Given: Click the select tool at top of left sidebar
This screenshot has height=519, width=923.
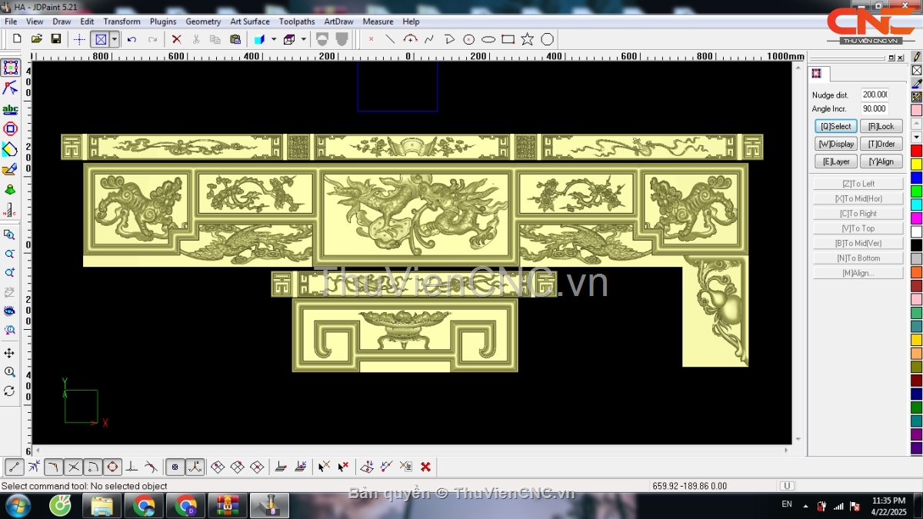Looking at the screenshot, I should point(10,68).
